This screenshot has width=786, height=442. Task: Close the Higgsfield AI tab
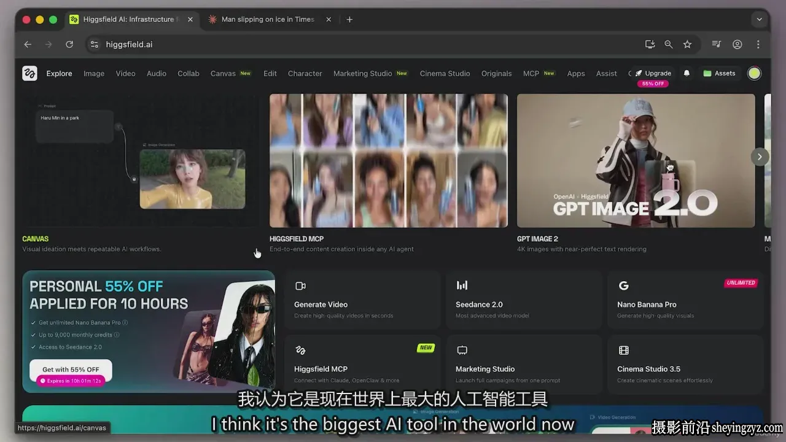pos(190,20)
